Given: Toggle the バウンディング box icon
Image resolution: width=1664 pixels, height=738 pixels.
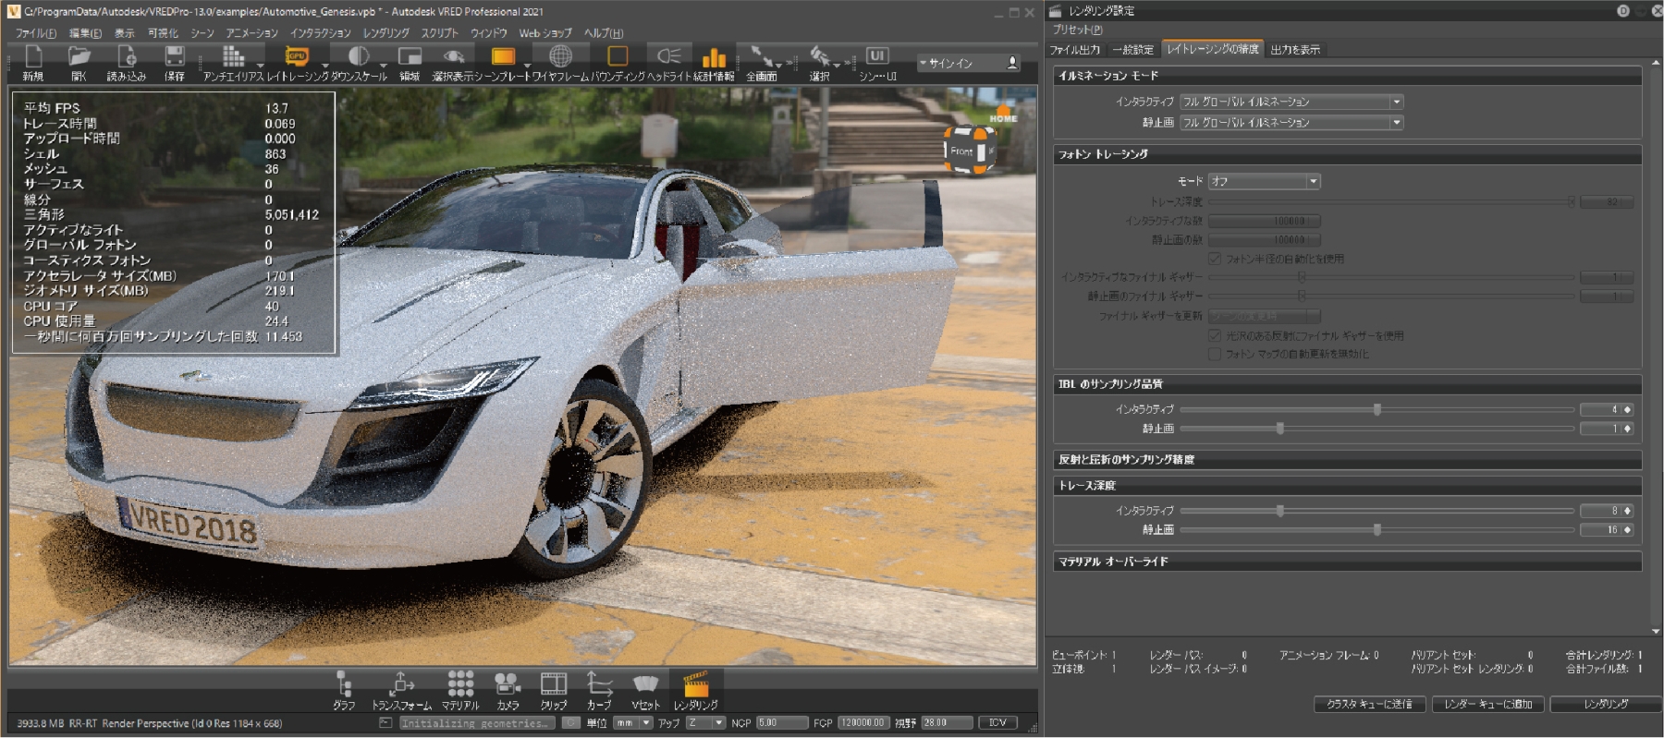Looking at the screenshot, I should tap(618, 57).
